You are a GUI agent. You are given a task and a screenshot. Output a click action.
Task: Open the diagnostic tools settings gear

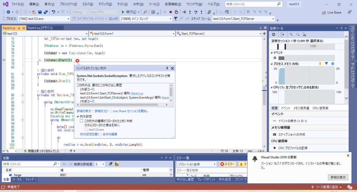click(274, 34)
